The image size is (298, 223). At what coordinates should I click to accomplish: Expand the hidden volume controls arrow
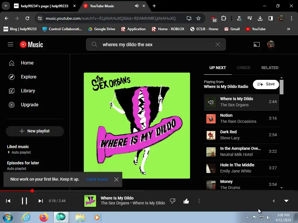274,201
